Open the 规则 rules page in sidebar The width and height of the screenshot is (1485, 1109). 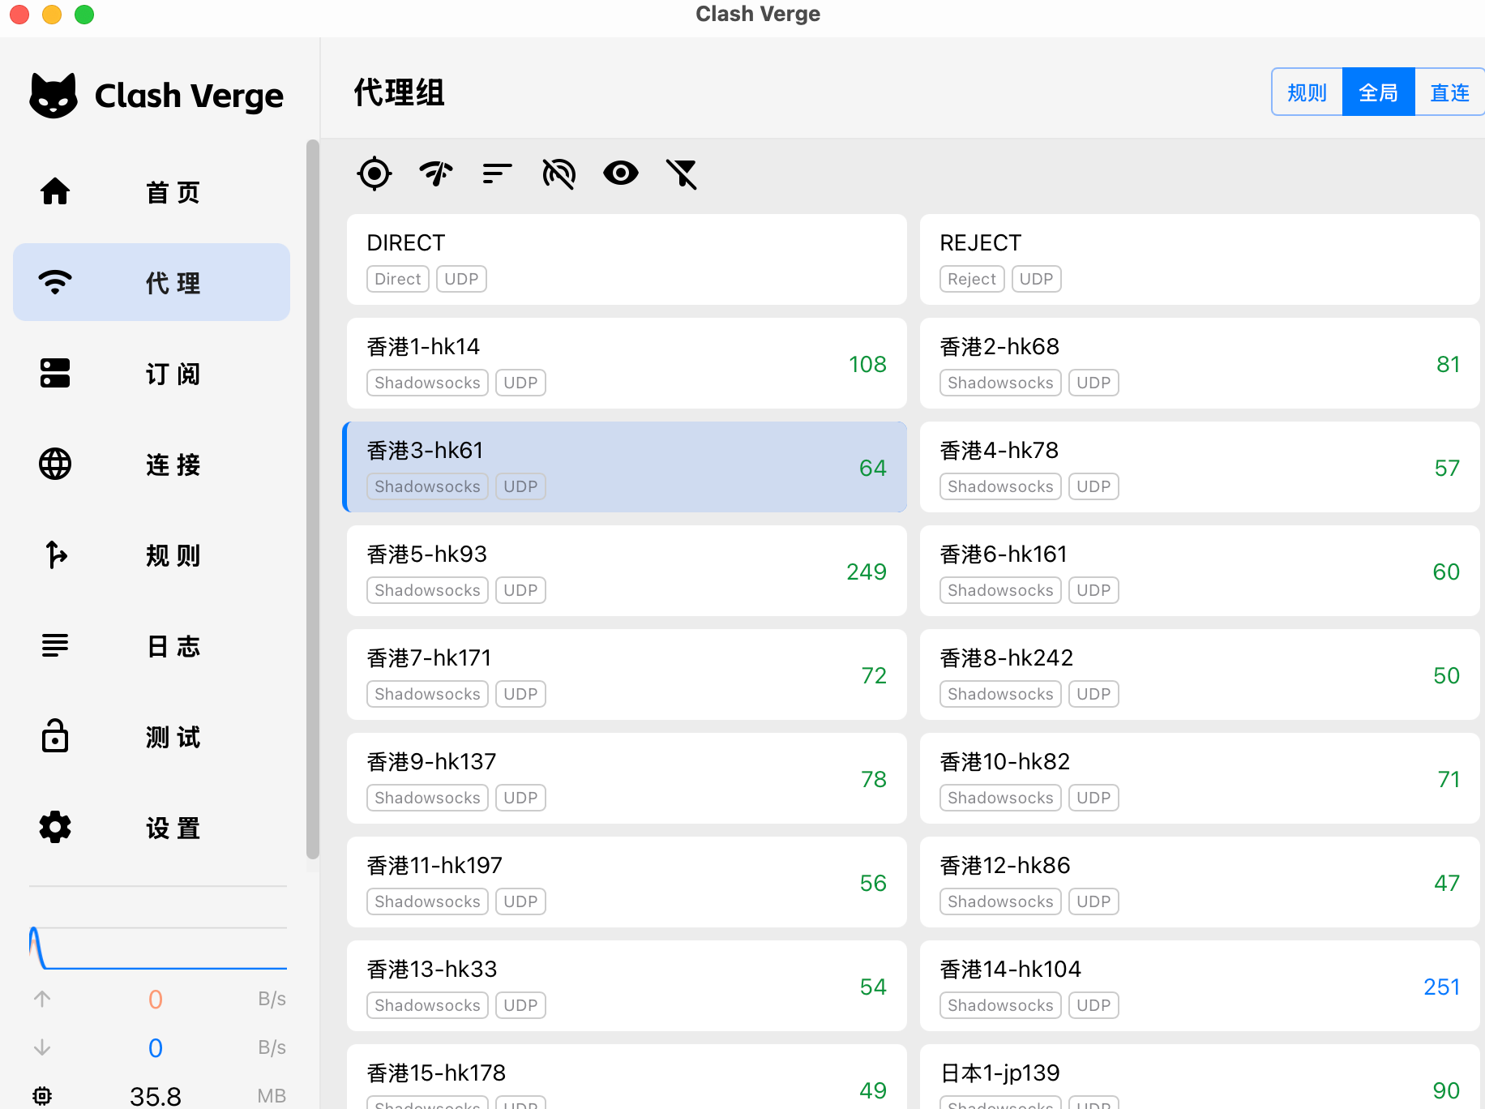[152, 555]
